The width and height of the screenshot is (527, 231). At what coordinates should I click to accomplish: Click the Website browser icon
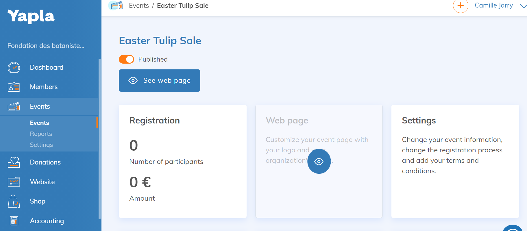pos(14,182)
